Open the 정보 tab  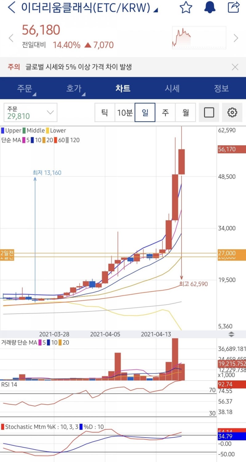(x=221, y=89)
